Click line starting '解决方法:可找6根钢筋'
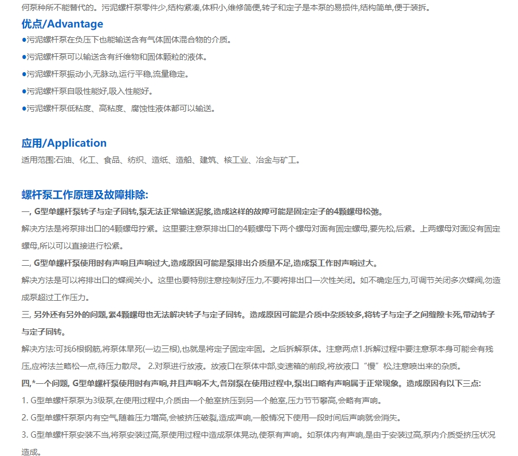Image resolution: width=518 pixels, height=456 pixels. click(x=257, y=349)
